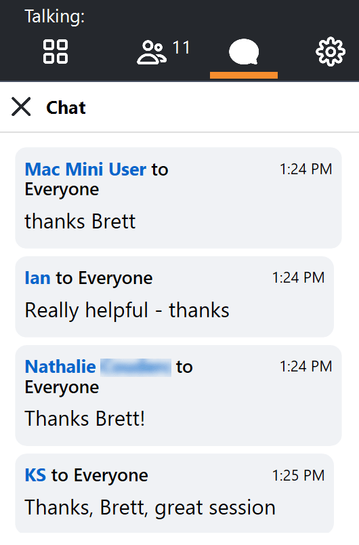Select the chat bubble tab icon
This screenshot has height=545, width=359.
[244, 52]
